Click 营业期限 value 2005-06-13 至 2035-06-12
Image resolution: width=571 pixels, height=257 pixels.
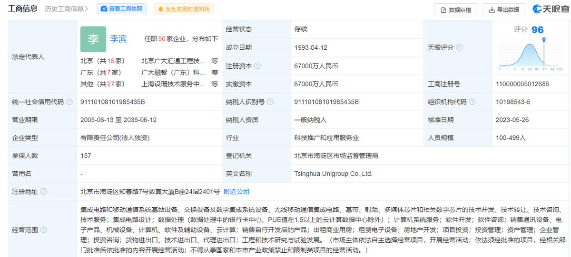[x=118, y=120]
